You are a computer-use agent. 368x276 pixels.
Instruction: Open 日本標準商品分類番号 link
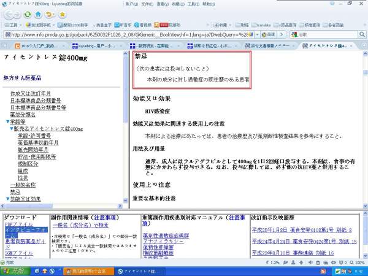[36, 101]
